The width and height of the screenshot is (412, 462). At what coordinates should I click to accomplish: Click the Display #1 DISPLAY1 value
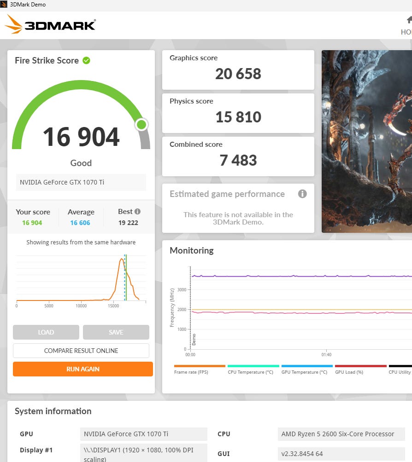pos(144,453)
